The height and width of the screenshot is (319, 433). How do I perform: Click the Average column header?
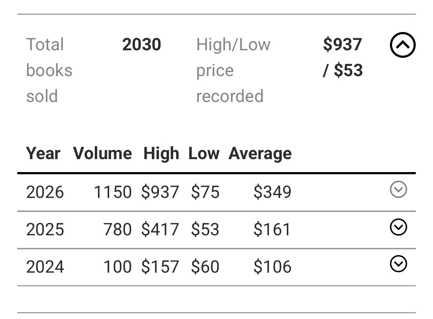point(260,153)
